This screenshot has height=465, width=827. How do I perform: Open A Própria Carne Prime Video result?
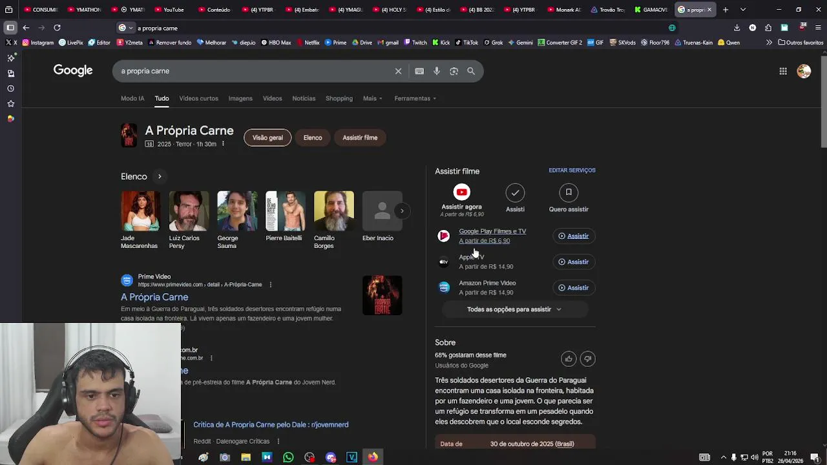tap(154, 297)
